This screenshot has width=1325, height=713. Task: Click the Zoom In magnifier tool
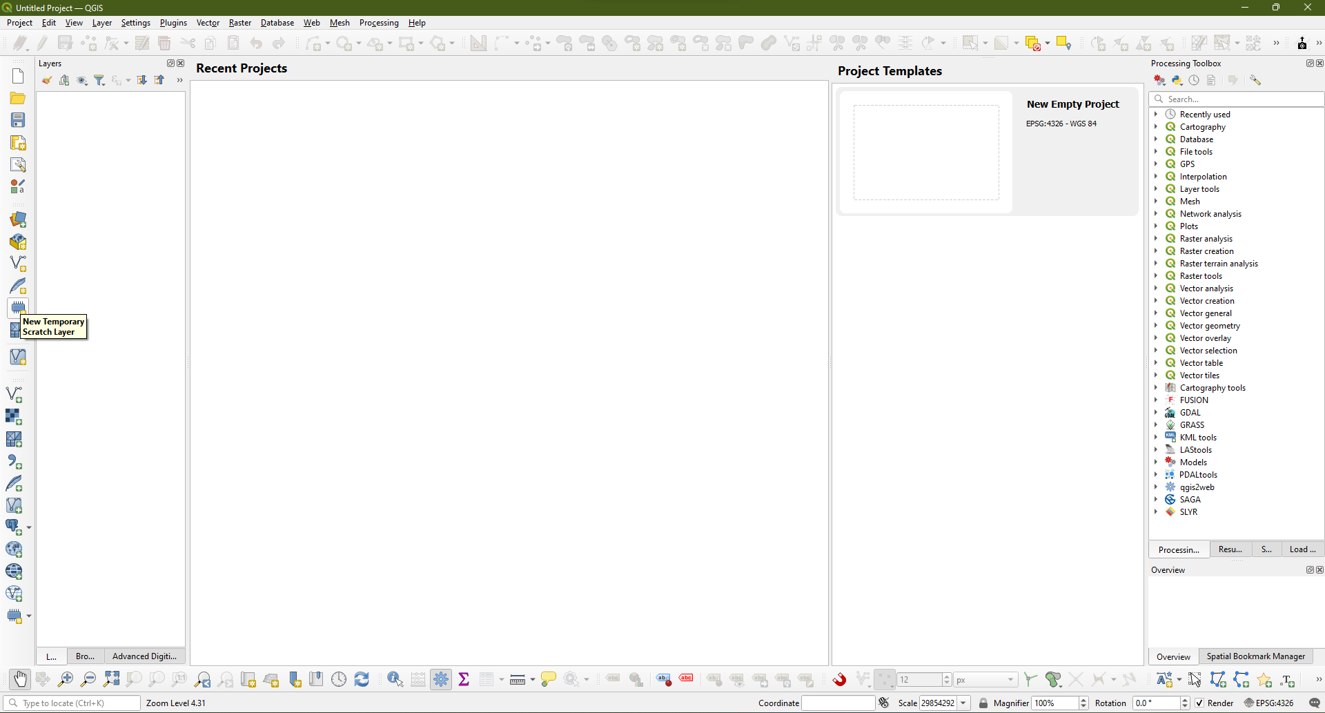[65, 679]
